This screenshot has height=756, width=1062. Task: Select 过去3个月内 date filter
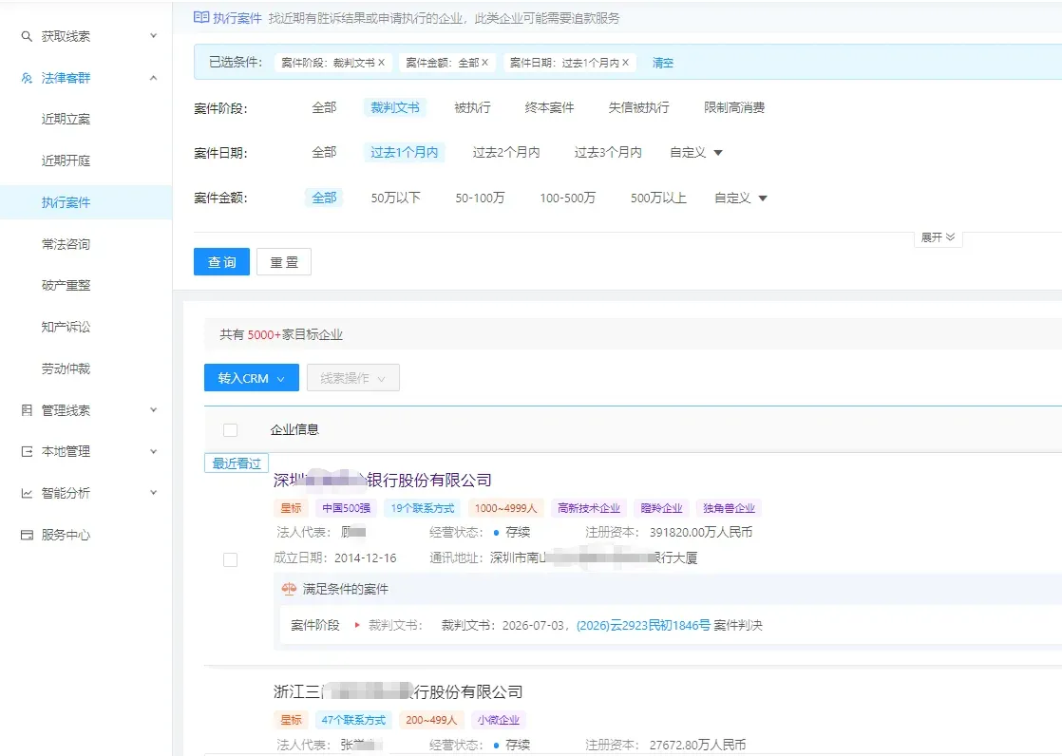pos(608,152)
